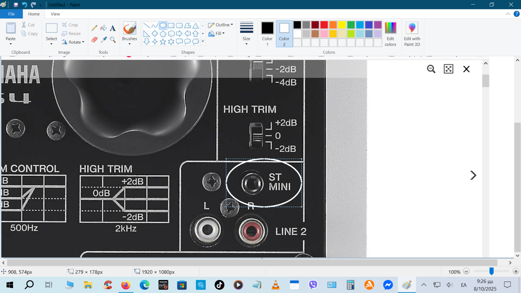Pick the red color swatch
Image resolution: width=521 pixels, height=293 pixels.
[x=324, y=25]
